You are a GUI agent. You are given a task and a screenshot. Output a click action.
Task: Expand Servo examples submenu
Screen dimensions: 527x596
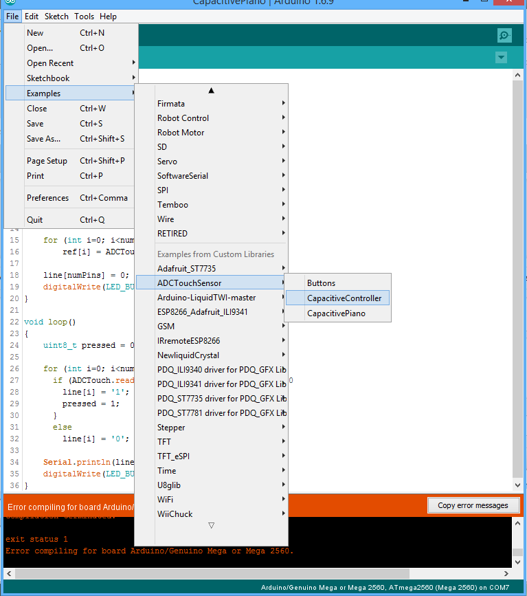click(212, 161)
